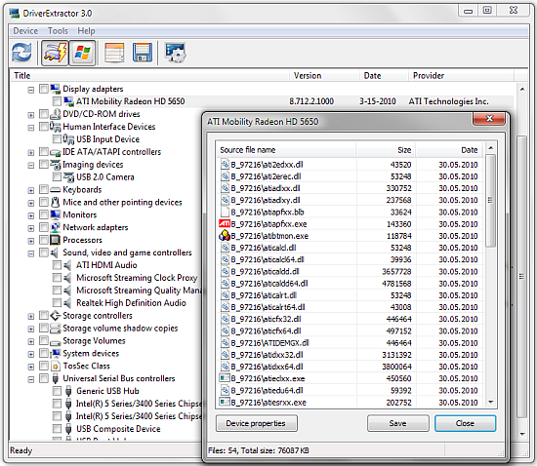This screenshot has width=537, height=466.
Task: Open the Tools menu
Action: [58, 31]
